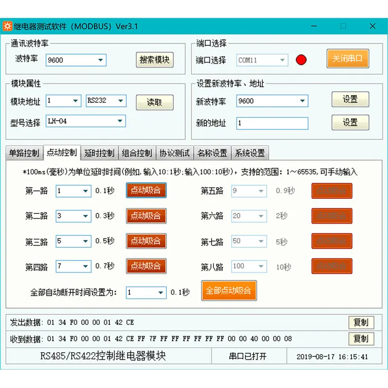The width and height of the screenshot is (388, 388).
Task: Open the 第四路 delay dropdown showing 7
Action: click(x=74, y=266)
